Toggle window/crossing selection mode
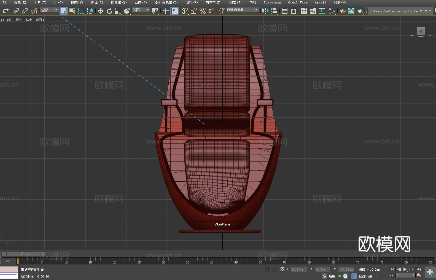436x280 pixels. click(90, 11)
